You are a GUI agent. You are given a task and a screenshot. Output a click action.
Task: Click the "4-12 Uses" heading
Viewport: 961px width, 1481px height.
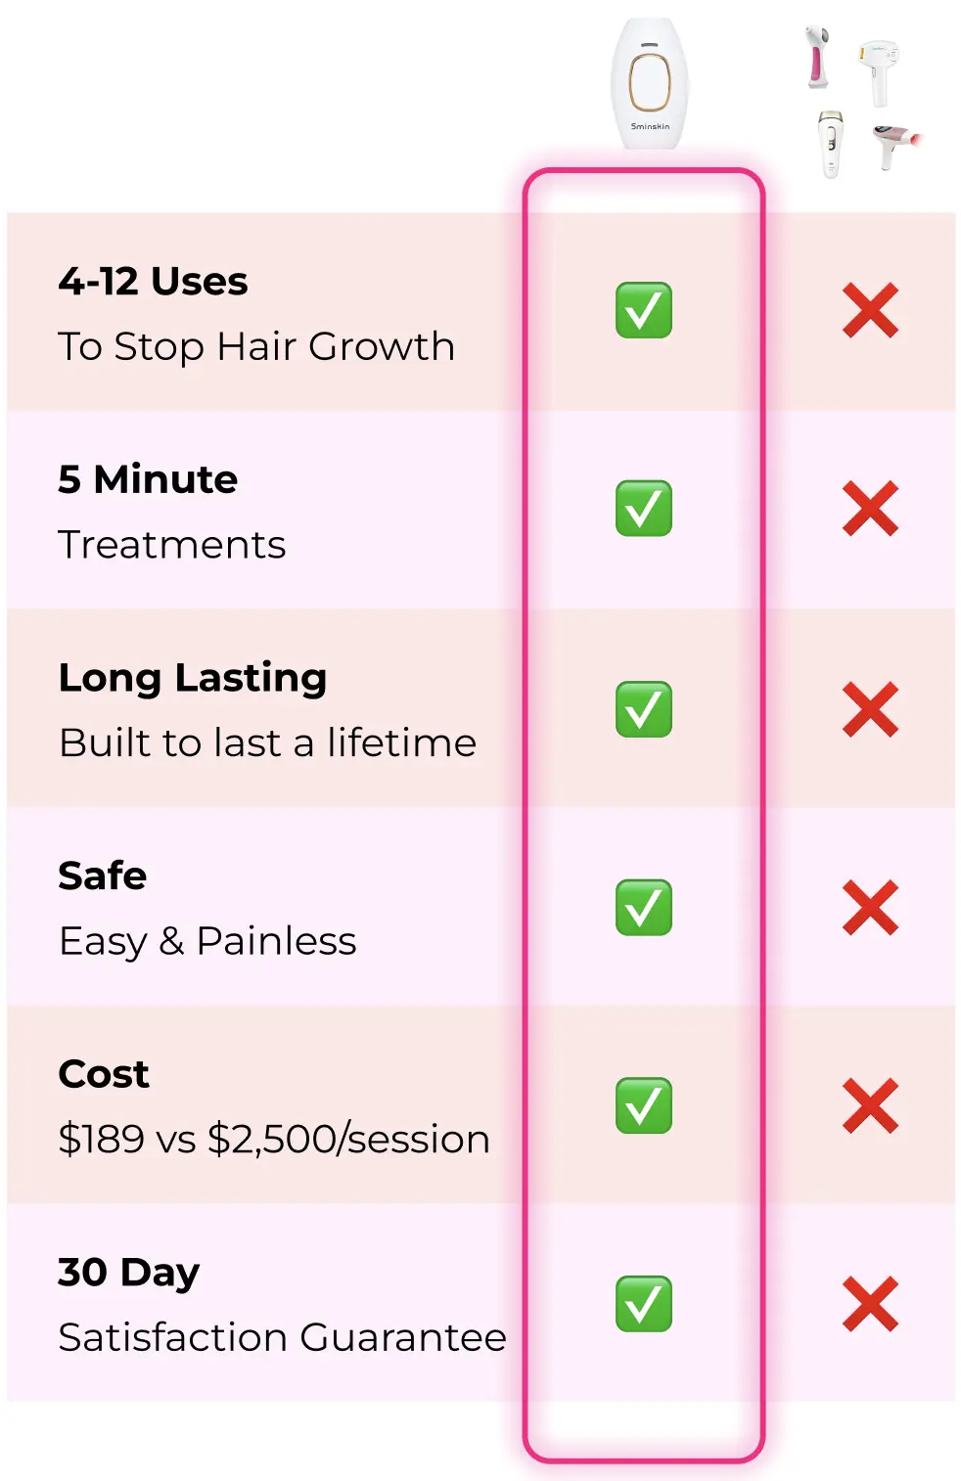(x=153, y=282)
